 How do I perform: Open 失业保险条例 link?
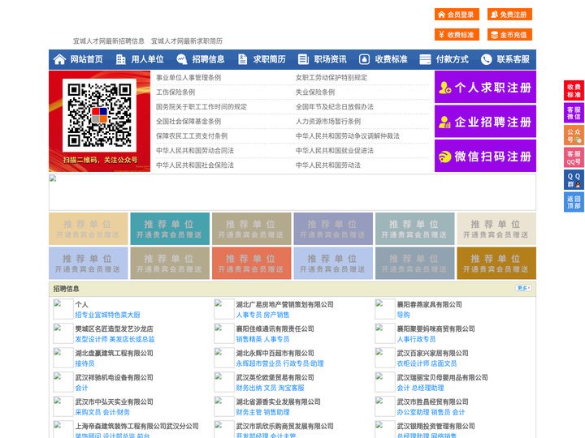pyautogui.click(x=315, y=92)
